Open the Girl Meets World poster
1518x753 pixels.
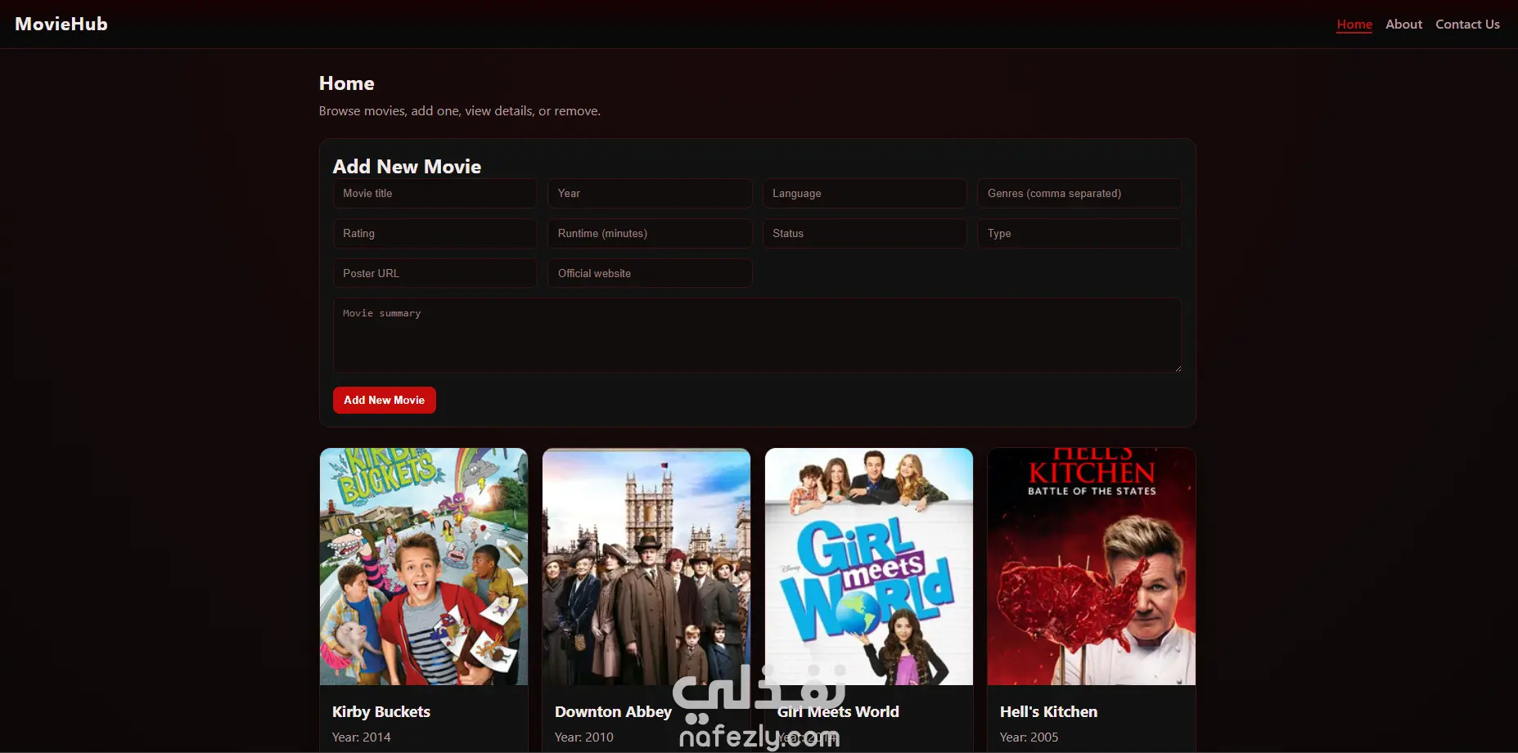pyautogui.click(x=869, y=567)
